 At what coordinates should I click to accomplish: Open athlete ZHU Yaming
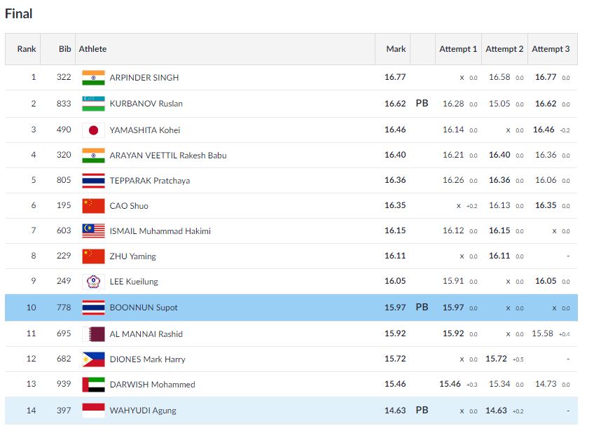(x=132, y=256)
